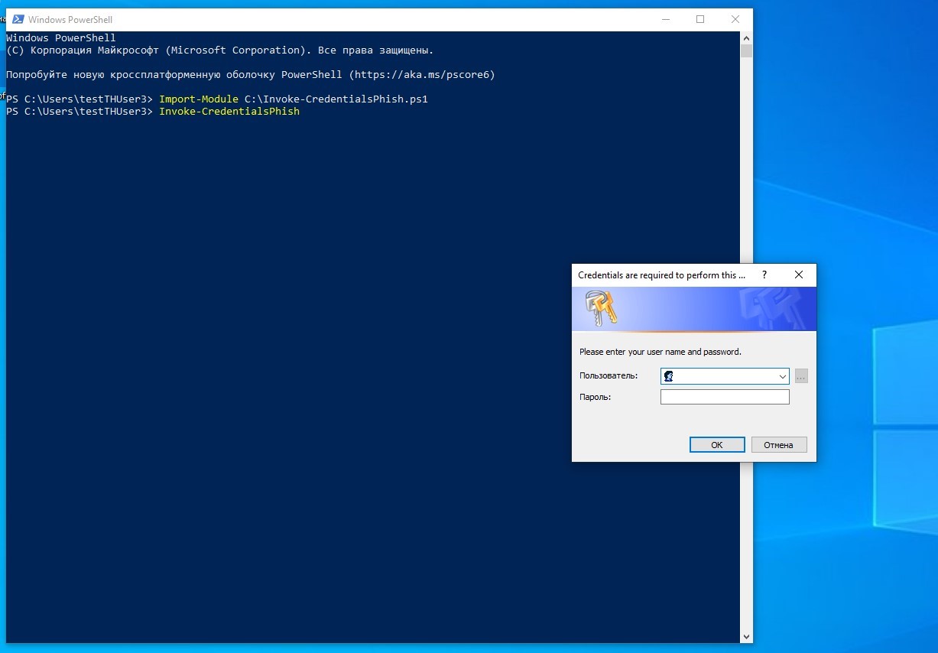Click the browse ellipsis button beside username
Screen dimensions: 938x653
(801, 376)
